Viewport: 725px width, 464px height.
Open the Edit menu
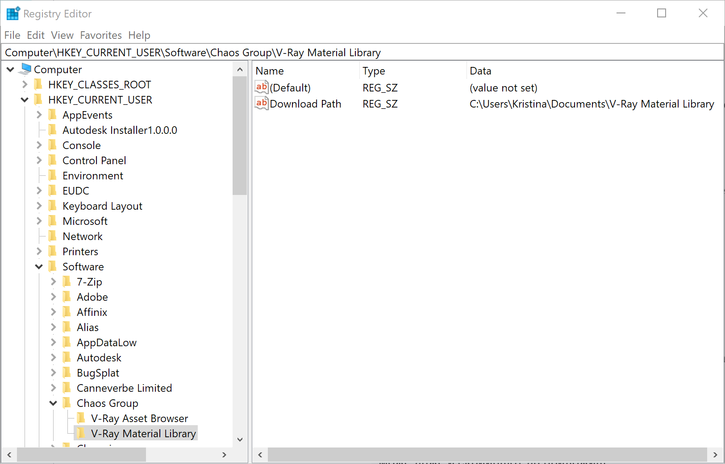36,35
